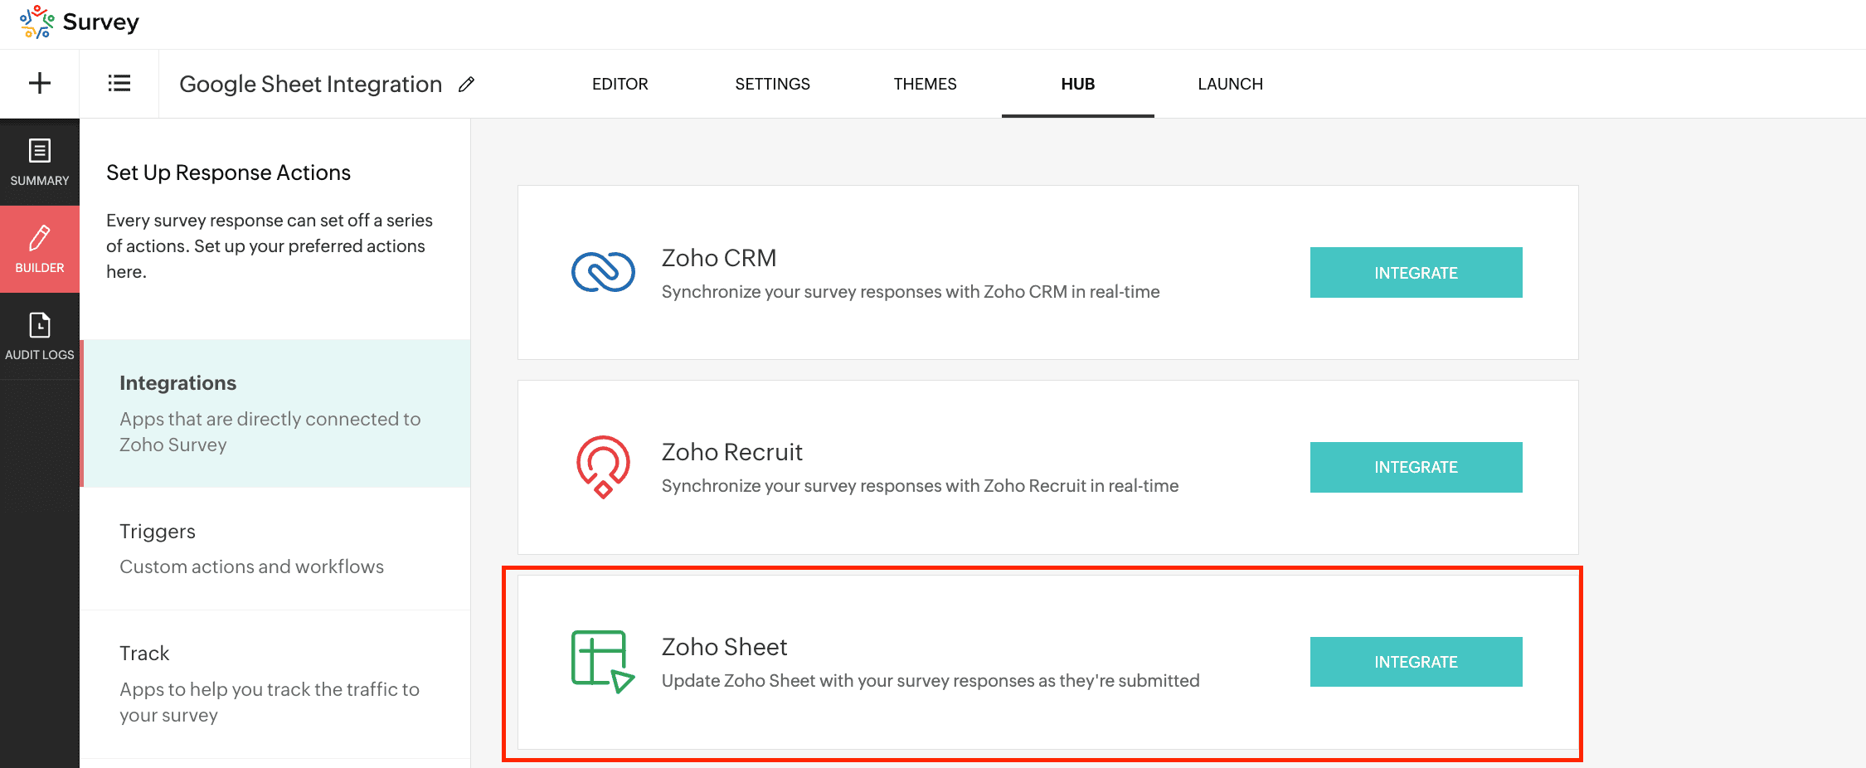Click the Google Sheet Integration survey title
This screenshot has height=768, width=1866.
click(x=310, y=84)
